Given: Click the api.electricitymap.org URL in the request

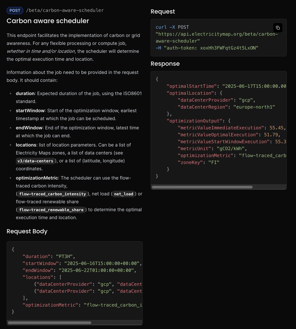Looking at the screenshot, I should pos(217,37).
